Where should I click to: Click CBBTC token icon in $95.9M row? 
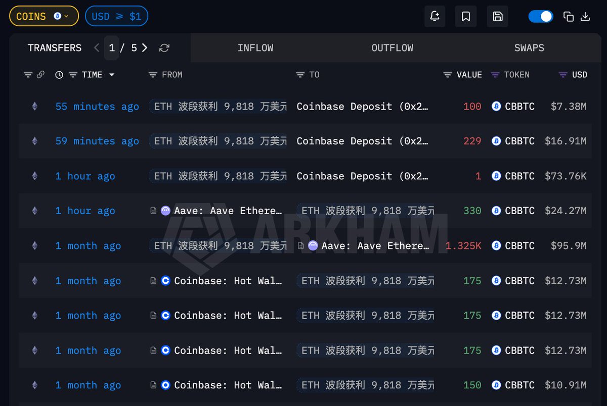pos(496,246)
